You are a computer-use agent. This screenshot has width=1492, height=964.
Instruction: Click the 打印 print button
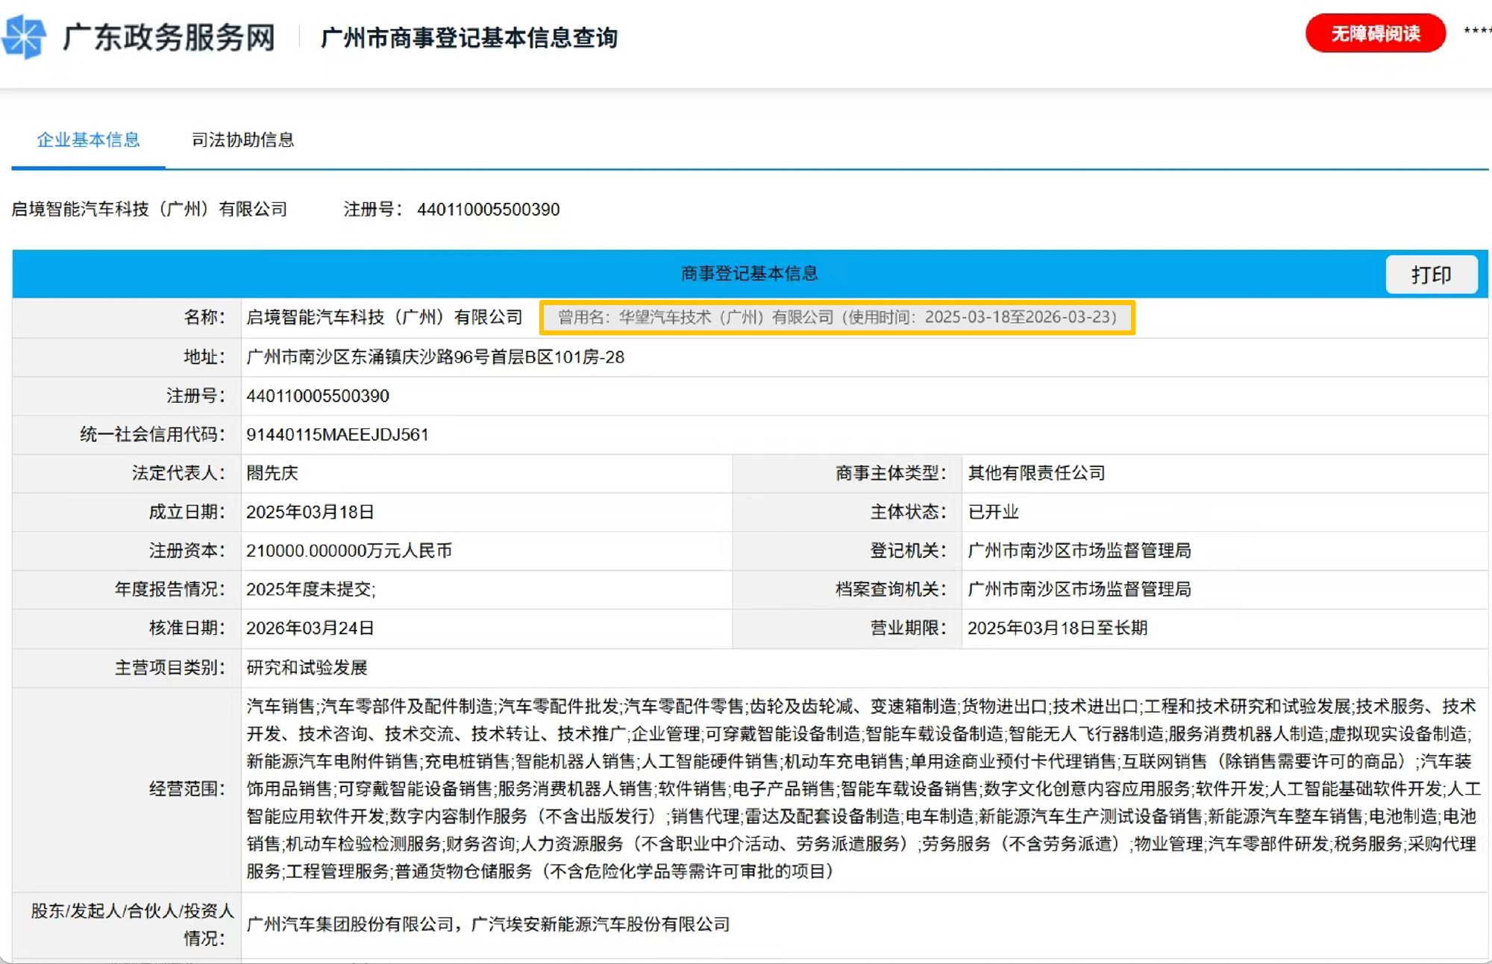point(1431,275)
